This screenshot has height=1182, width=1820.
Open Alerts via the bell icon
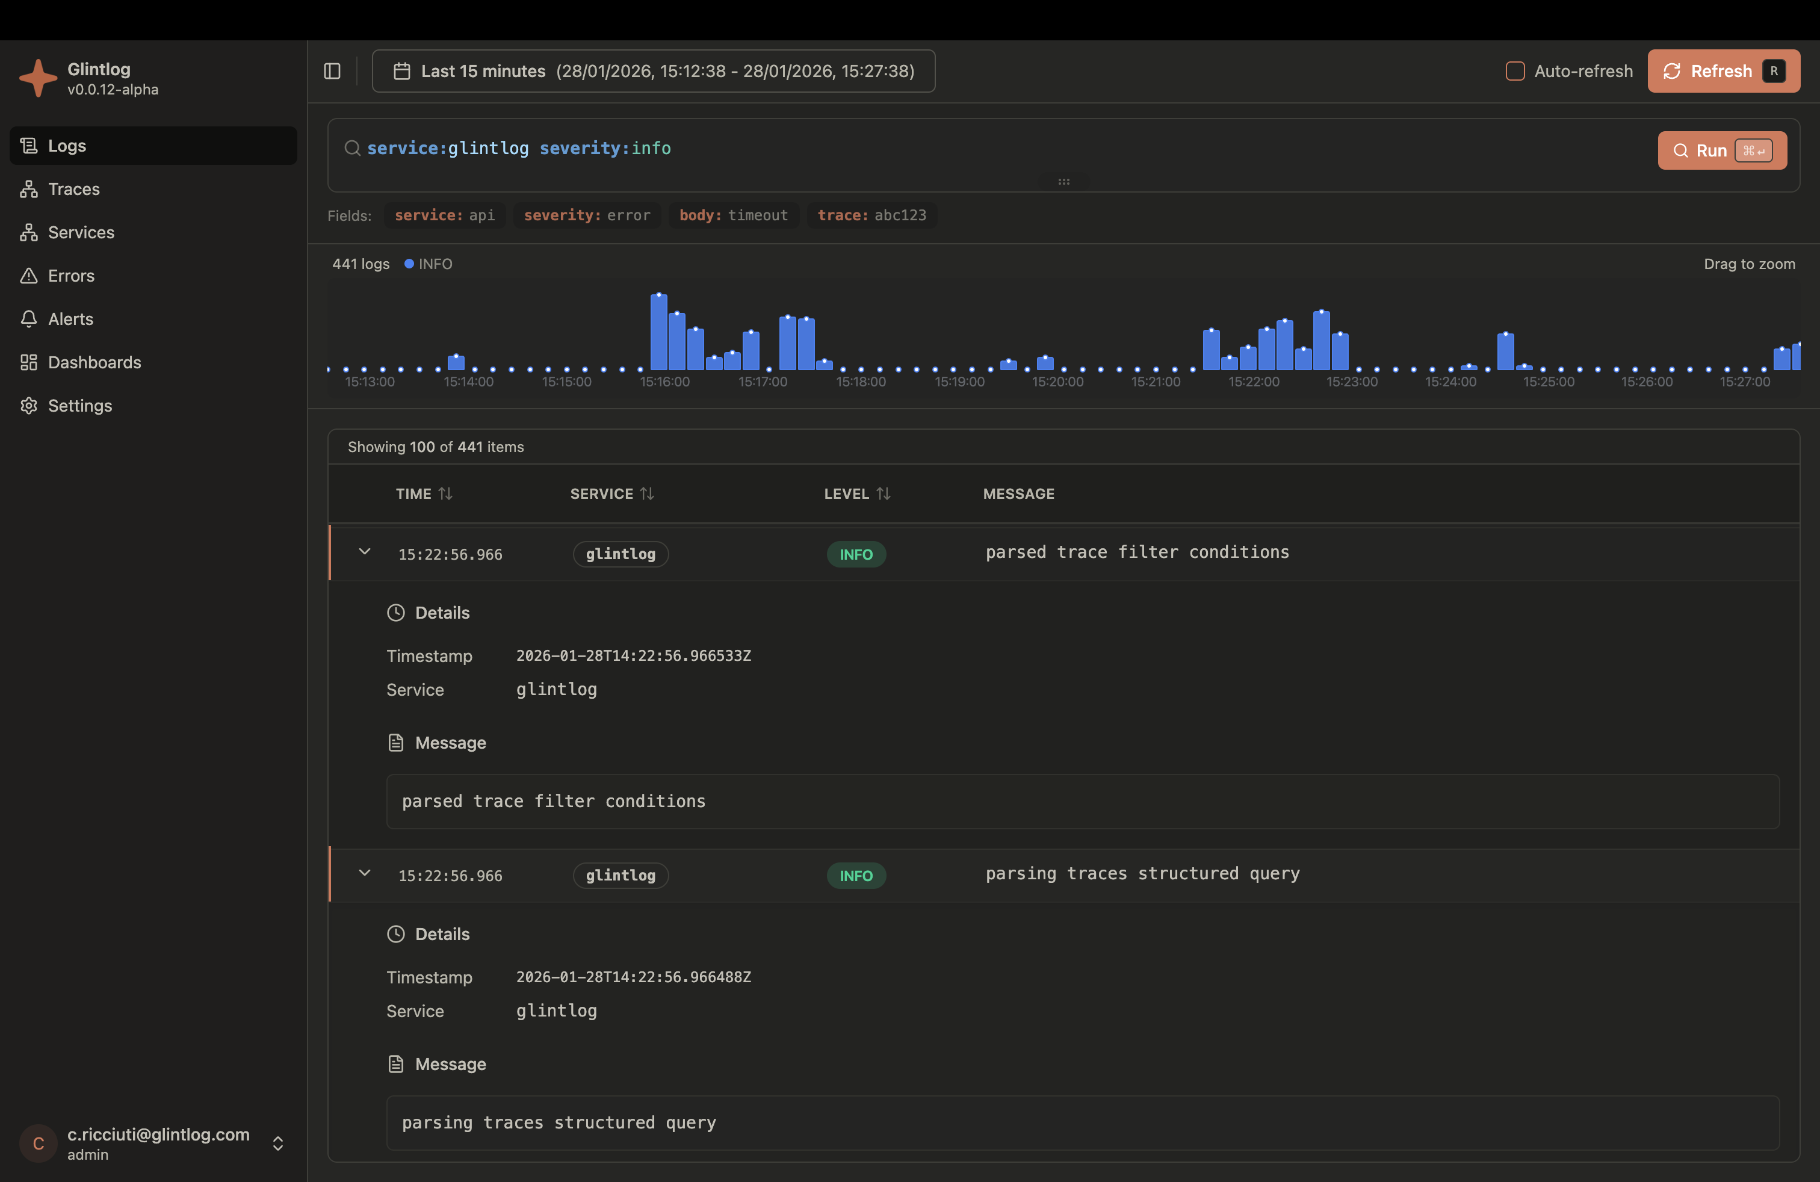click(x=29, y=319)
